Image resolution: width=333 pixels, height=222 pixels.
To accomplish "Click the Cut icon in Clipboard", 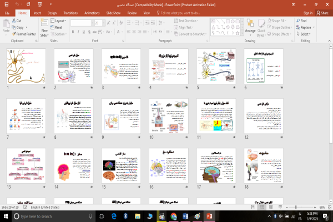I will point(19,21).
